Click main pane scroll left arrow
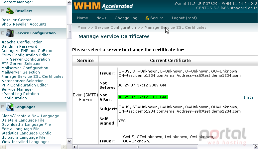 point(75,147)
